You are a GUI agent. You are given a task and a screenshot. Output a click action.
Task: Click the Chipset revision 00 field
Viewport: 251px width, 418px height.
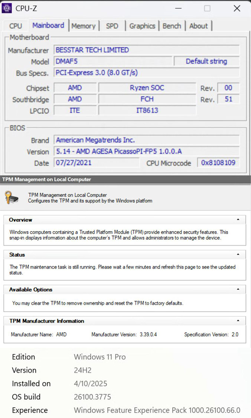tap(228, 88)
